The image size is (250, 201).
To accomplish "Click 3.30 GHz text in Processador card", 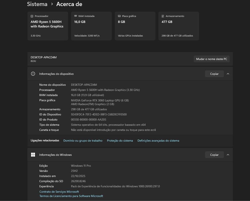I will tap(36, 36).
